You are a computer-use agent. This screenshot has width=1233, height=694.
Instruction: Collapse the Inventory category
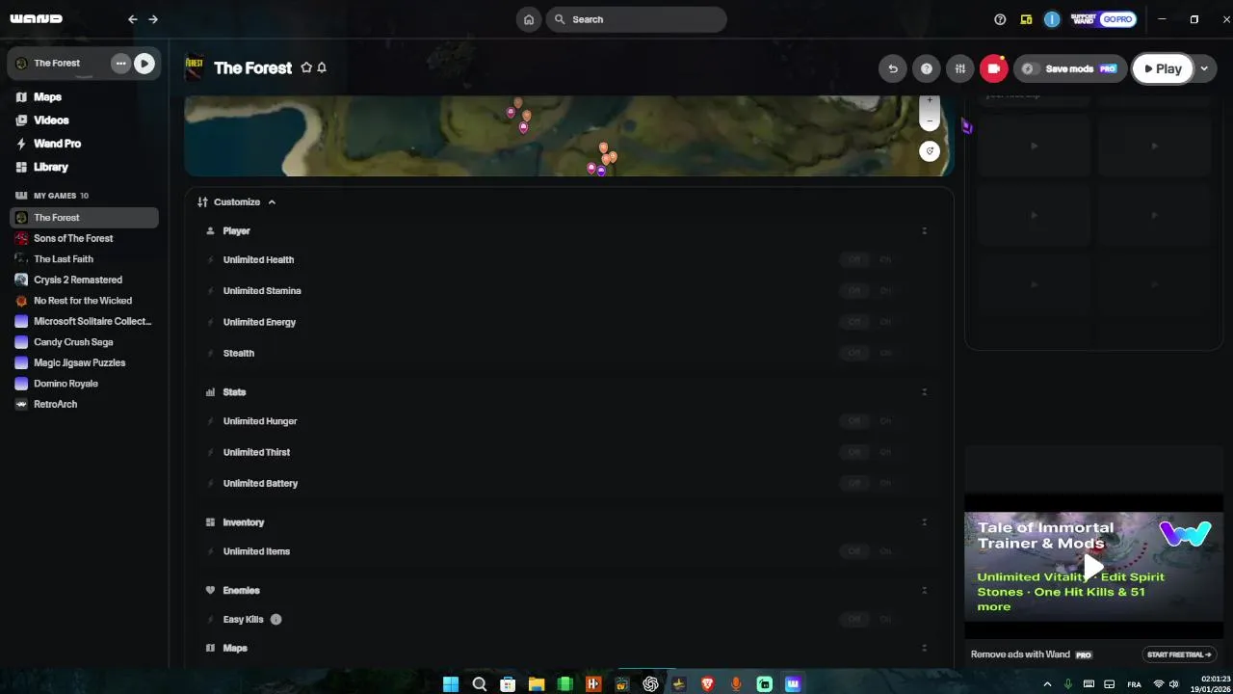click(x=924, y=522)
